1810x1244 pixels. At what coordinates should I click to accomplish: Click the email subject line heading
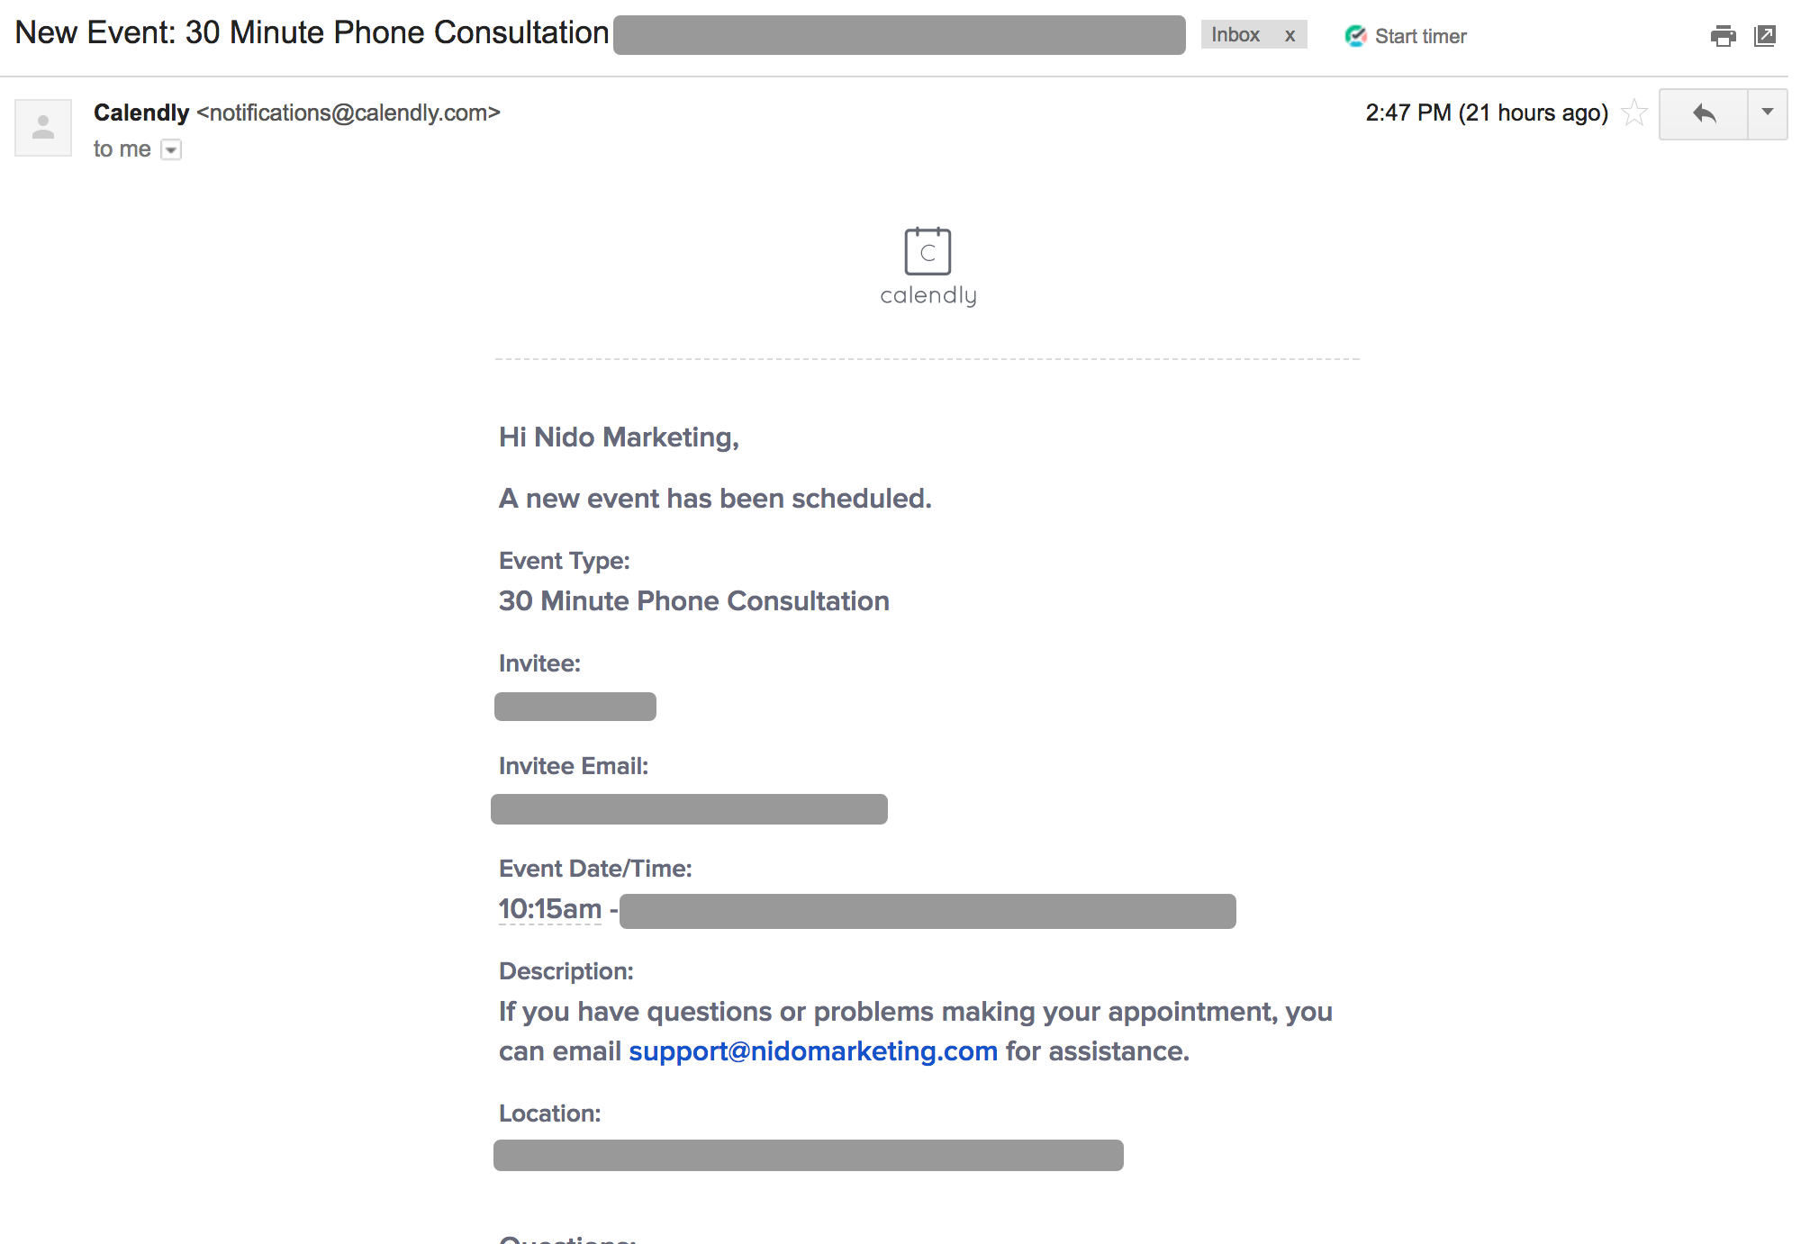[312, 33]
